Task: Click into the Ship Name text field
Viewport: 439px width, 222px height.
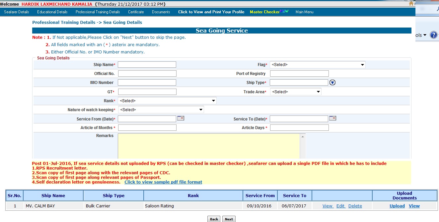Action: tap(147, 65)
